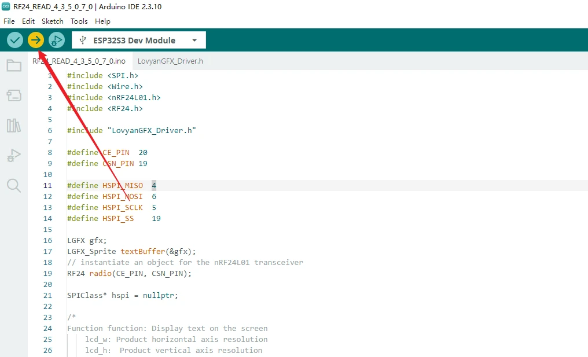
Task: Start debugging with the Debug toolbar button
Action: [57, 40]
